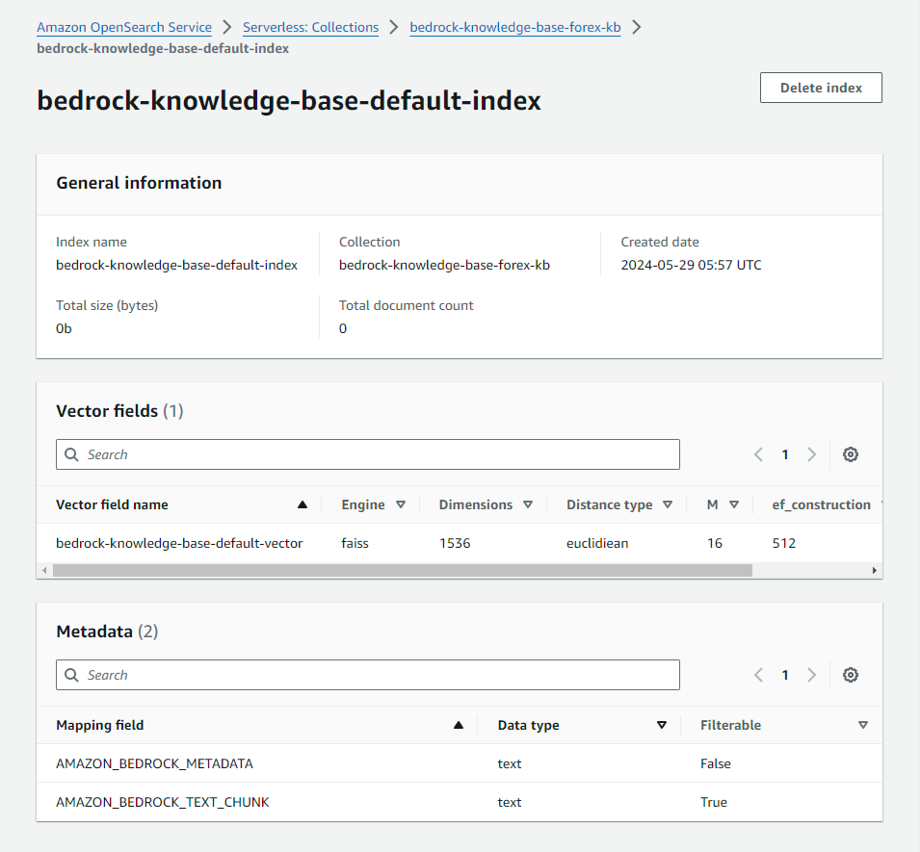920x852 pixels.
Task: Click the magnifier in Metadata search box
Action: point(71,675)
